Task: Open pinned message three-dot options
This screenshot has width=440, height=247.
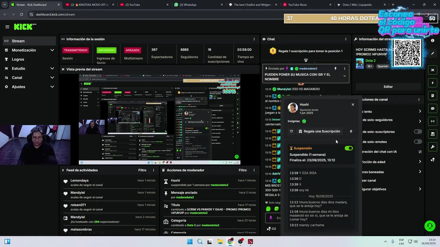Action: coord(344,69)
